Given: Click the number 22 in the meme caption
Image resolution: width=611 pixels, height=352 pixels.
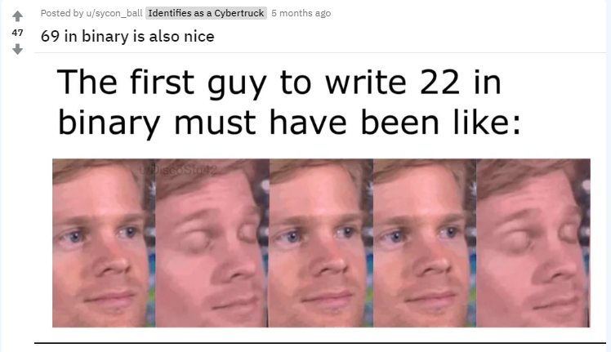Looking at the screenshot, I should pyautogui.click(x=439, y=82).
